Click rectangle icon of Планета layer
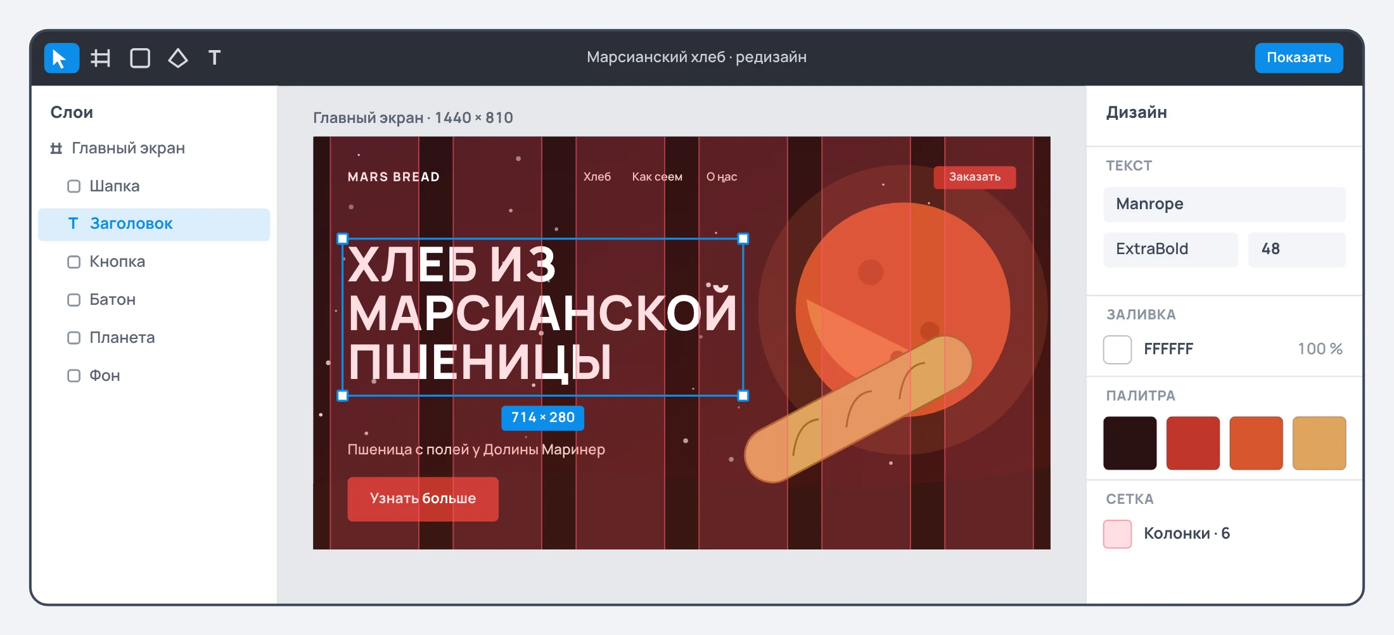The height and width of the screenshot is (635, 1394). [74, 338]
